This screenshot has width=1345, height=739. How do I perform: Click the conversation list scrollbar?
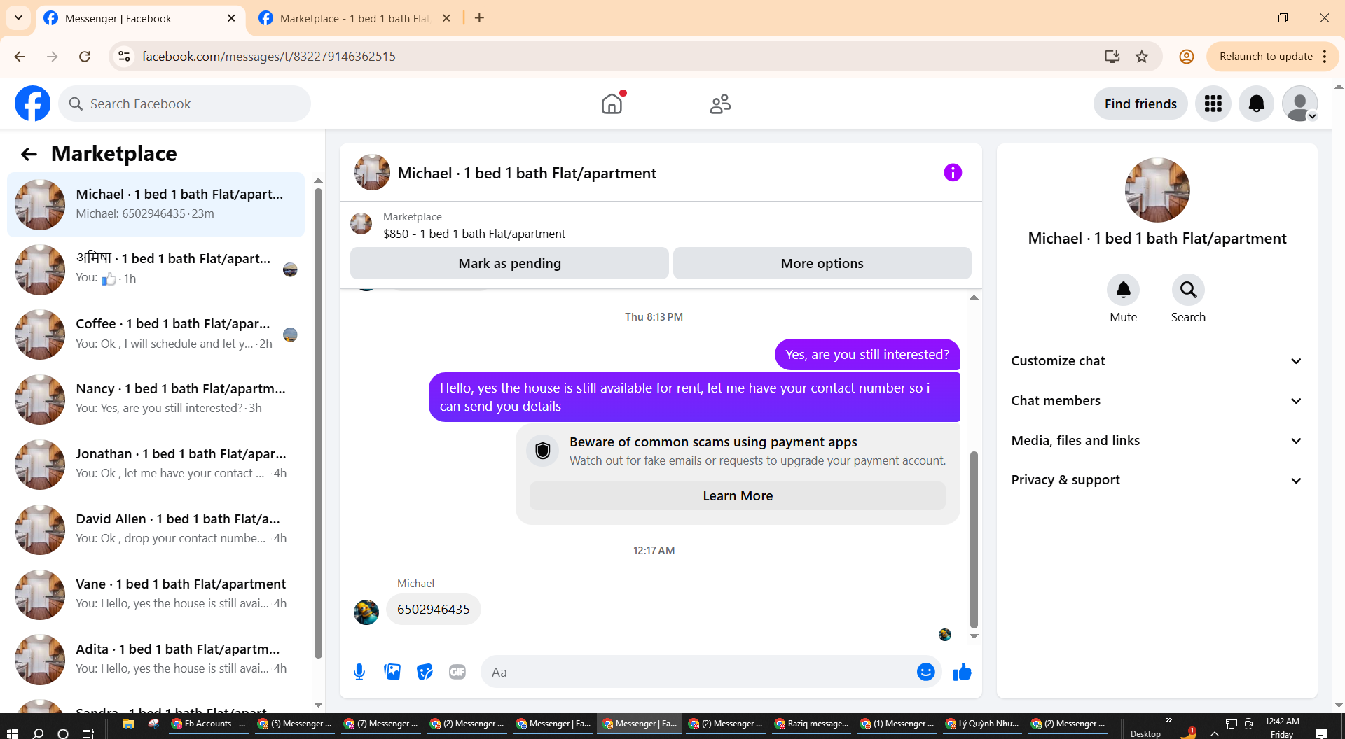pyautogui.click(x=318, y=423)
